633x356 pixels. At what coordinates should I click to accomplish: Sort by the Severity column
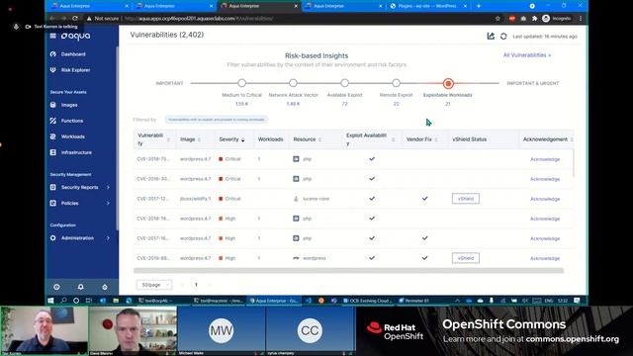coord(243,139)
